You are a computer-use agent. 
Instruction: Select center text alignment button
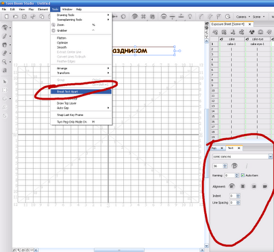click(242, 186)
